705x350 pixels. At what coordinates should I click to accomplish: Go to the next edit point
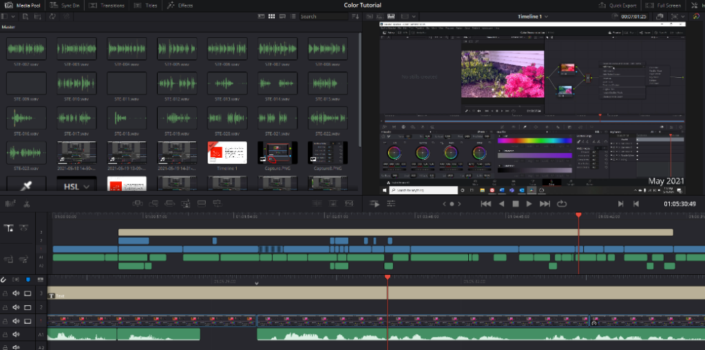[x=621, y=204]
